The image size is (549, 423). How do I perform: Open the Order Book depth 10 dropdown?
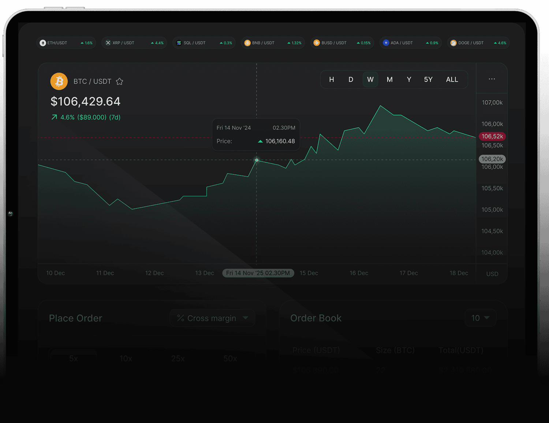point(480,318)
